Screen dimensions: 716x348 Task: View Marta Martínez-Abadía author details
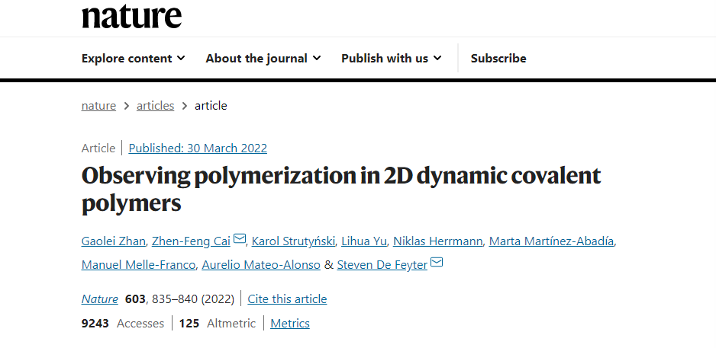click(551, 241)
